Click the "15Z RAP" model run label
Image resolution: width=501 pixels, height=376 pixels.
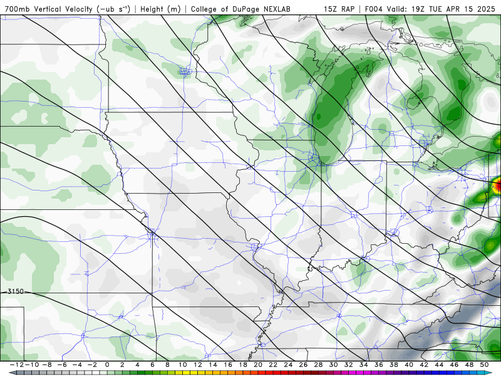point(339,9)
